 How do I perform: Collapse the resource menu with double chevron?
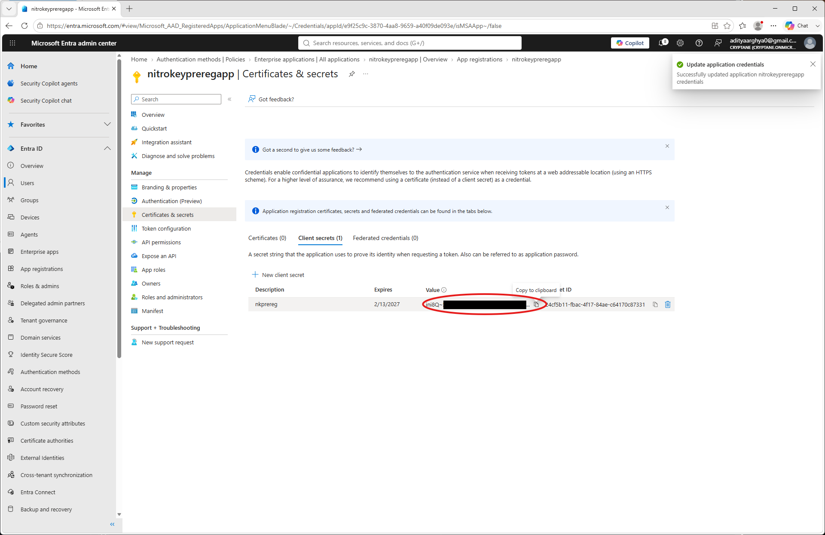[230, 99]
